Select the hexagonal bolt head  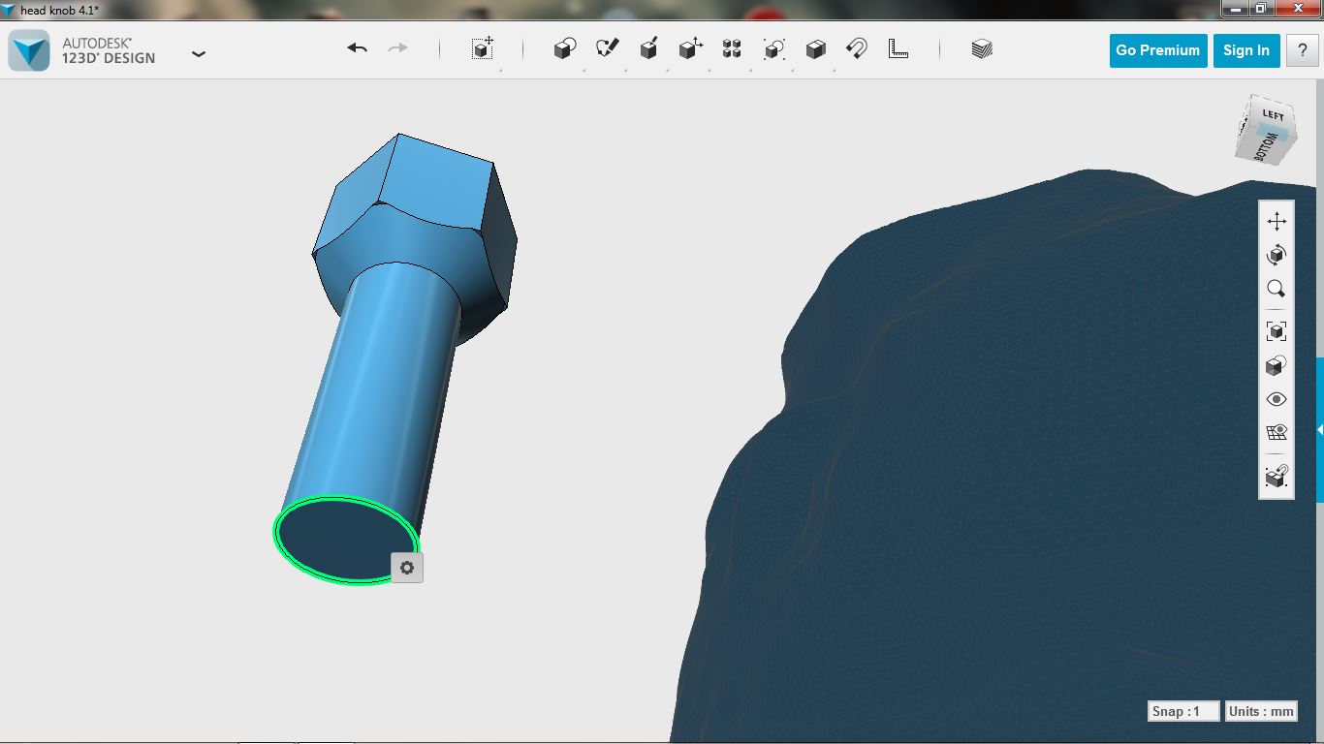(415, 213)
